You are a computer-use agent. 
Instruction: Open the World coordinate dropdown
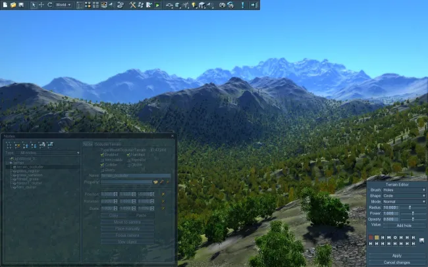[63, 5]
